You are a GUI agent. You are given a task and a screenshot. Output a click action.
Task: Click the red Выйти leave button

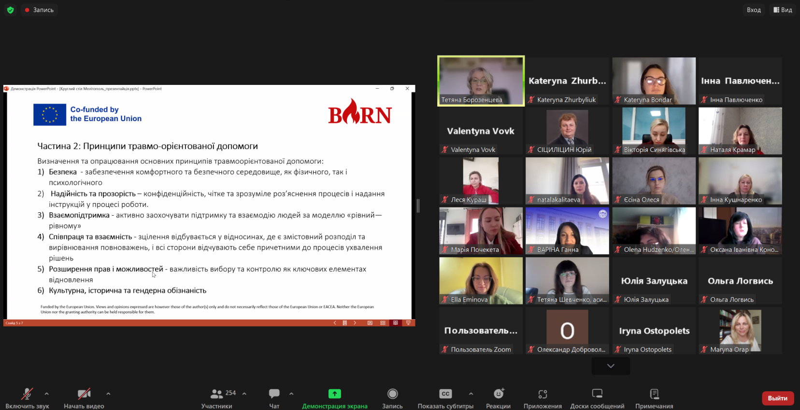(778, 398)
